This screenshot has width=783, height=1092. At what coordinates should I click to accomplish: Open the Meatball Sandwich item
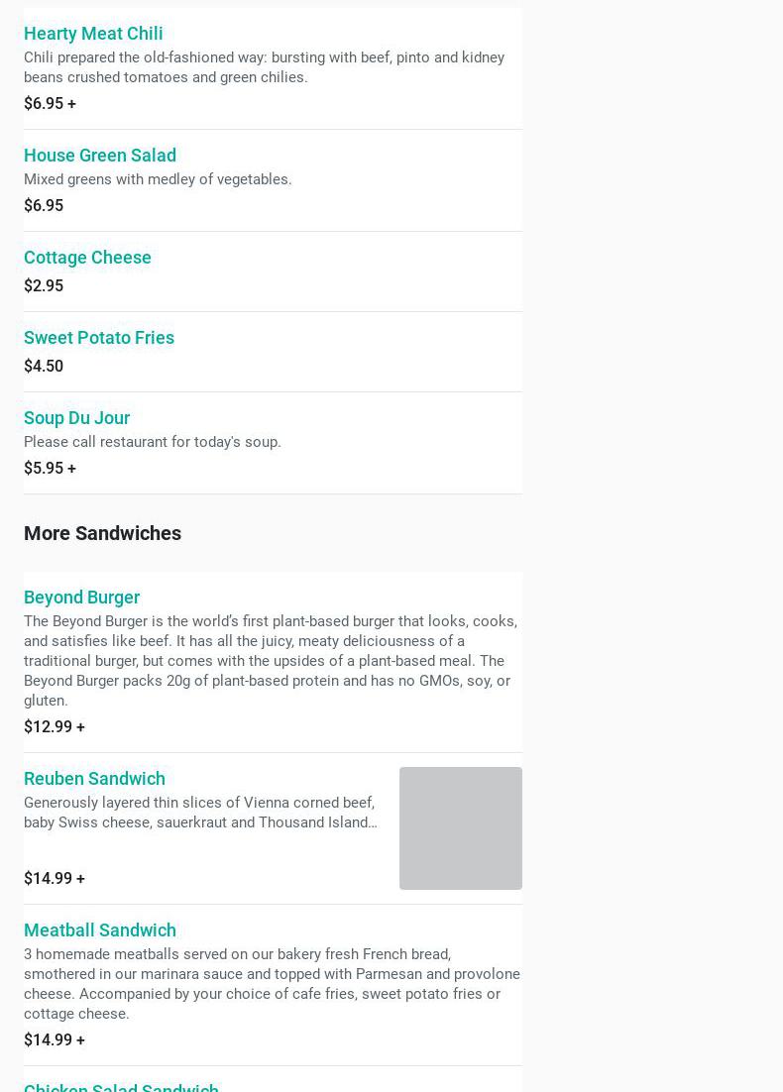point(273,985)
